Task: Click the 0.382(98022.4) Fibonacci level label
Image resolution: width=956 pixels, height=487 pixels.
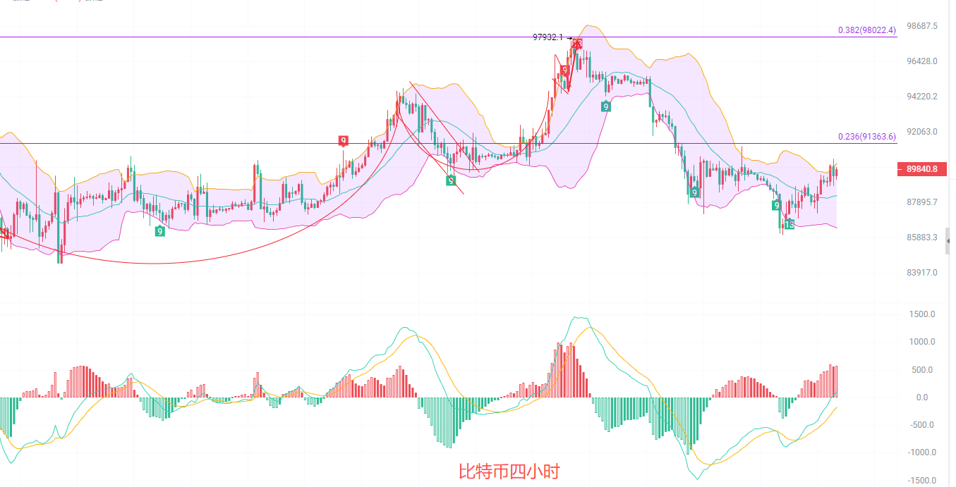Action: click(x=866, y=30)
